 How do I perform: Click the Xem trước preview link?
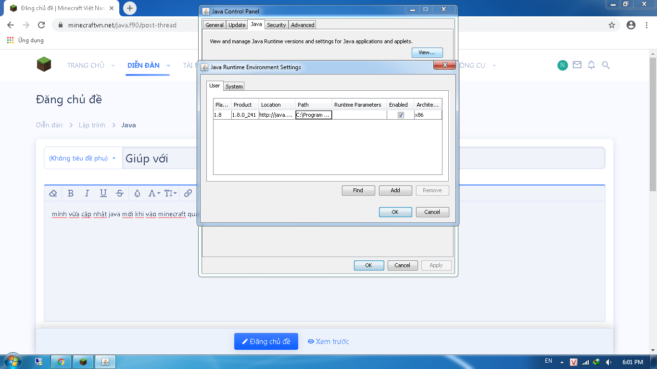click(328, 342)
